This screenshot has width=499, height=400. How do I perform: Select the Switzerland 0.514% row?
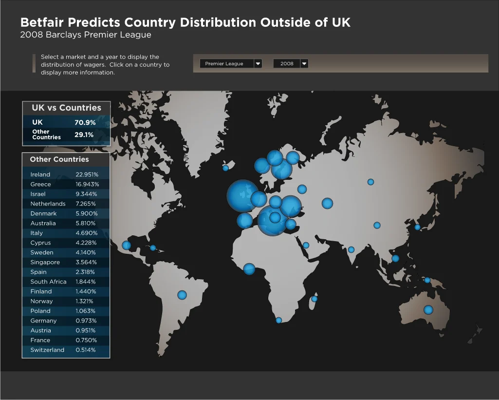pos(66,350)
